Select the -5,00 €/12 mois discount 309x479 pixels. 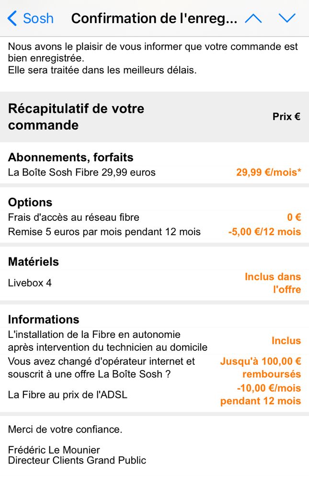coord(264,232)
